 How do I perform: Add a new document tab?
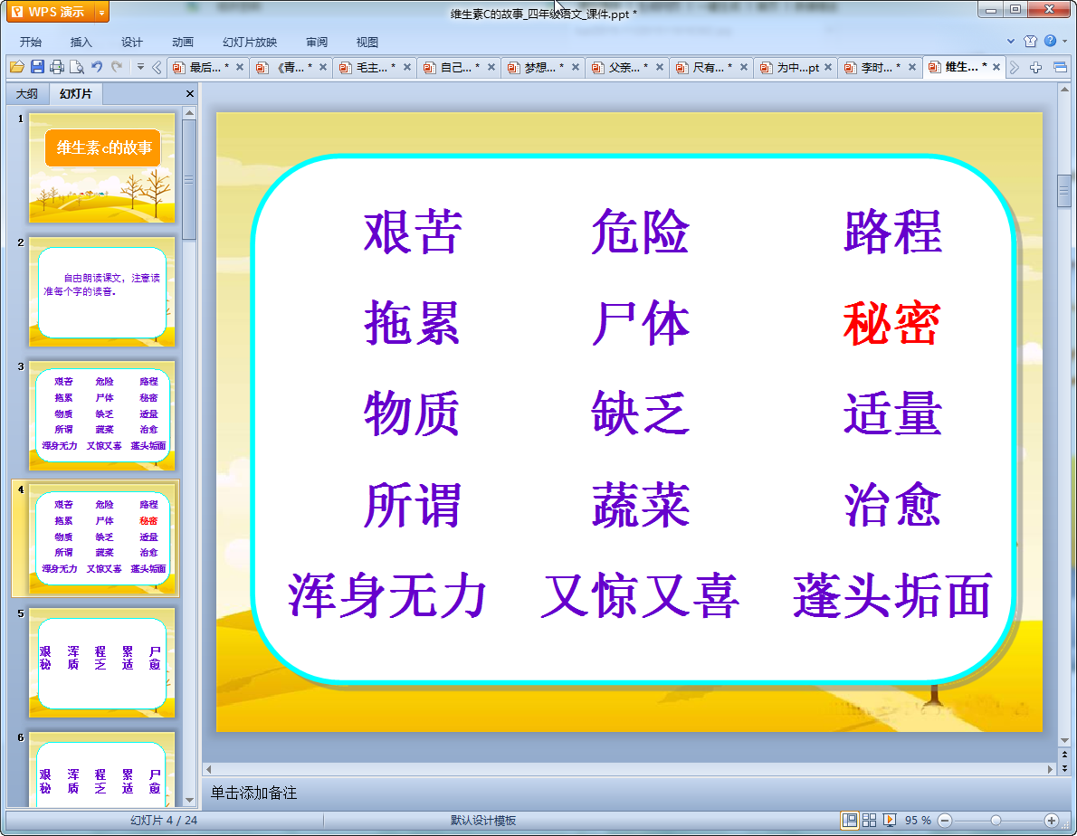[x=1036, y=67]
